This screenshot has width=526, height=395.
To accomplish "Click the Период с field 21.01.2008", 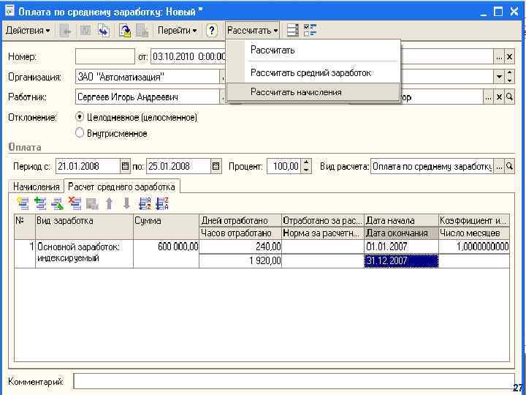I will click(x=88, y=166).
